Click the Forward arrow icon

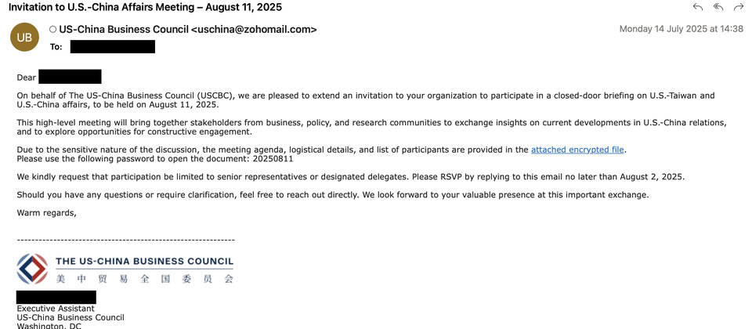738,7
